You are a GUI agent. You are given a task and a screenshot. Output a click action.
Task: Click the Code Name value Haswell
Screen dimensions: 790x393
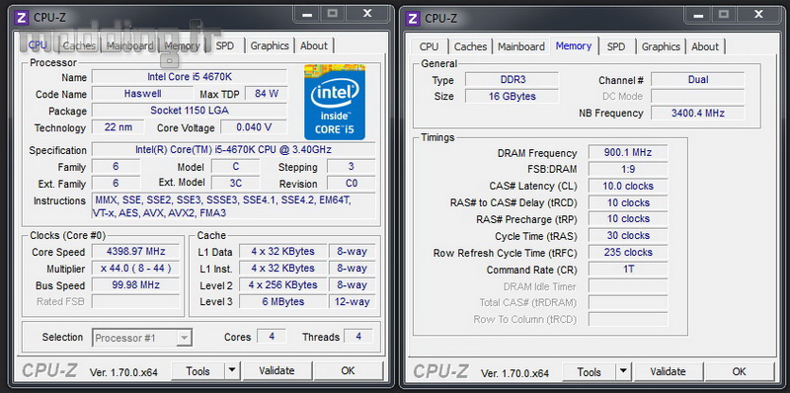(142, 94)
